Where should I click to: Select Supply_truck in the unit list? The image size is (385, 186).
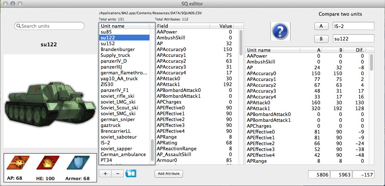point(124,55)
